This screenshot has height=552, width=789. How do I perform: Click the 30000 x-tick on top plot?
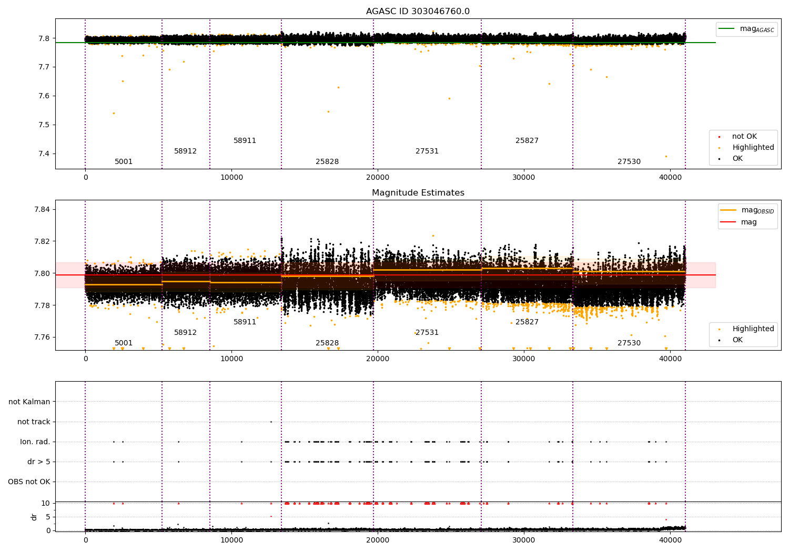[x=524, y=178]
